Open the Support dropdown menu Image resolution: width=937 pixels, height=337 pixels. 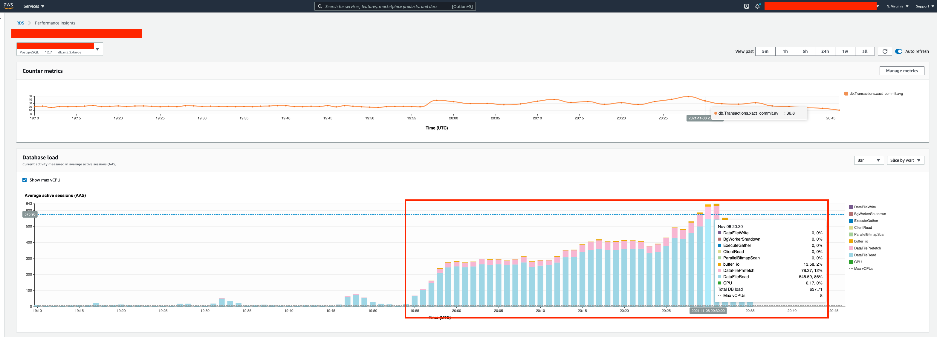(x=925, y=6)
